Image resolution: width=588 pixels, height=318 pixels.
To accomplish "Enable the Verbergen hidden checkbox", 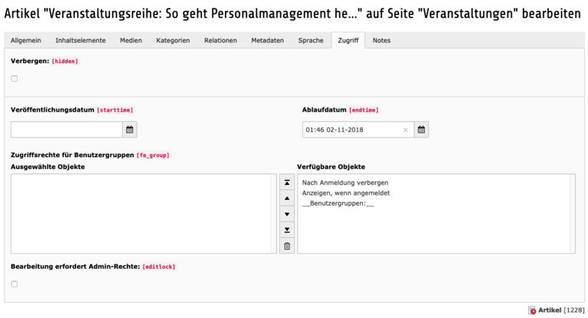I will pos(15,79).
